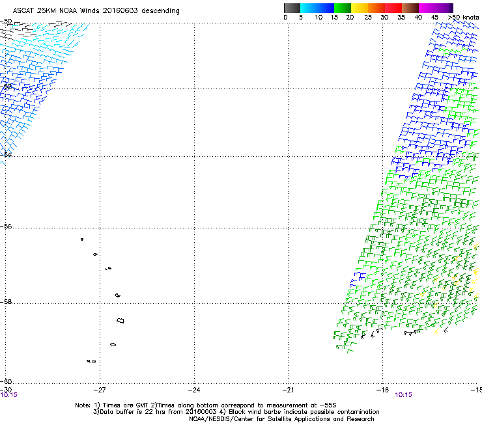This screenshot has height=423, width=482.
Task: Click the blue wind barb cluster near -19 longitude, -57 latitude
Action: pyautogui.click(x=358, y=279)
